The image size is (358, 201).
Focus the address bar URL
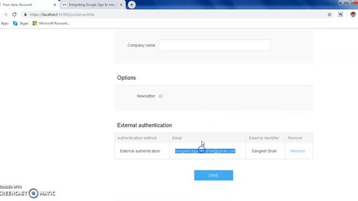(x=62, y=15)
